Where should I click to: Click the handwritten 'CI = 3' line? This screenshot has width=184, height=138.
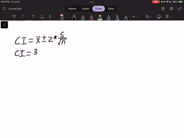[26, 53]
